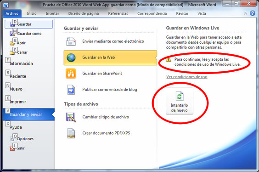The image size is (259, 172).
Task: Click the blue help question mark icon
Action: click(x=253, y=13)
